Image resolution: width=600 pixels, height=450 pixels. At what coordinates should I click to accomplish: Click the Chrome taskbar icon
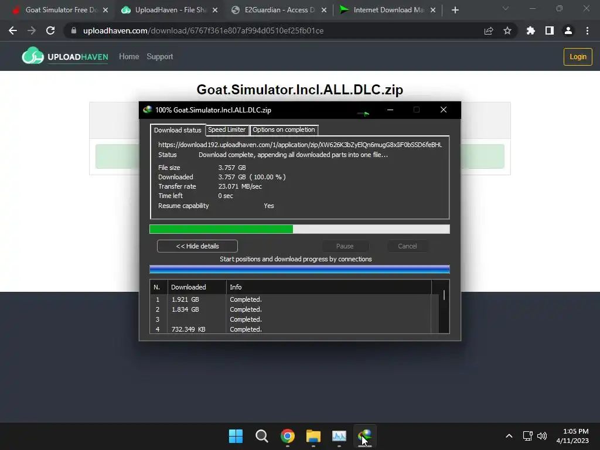[x=287, y=436]
